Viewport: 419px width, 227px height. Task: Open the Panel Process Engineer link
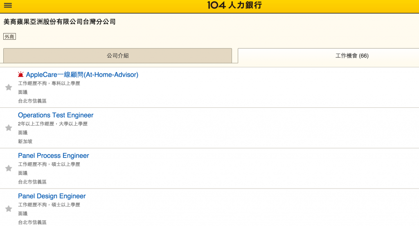click(54, 156)
